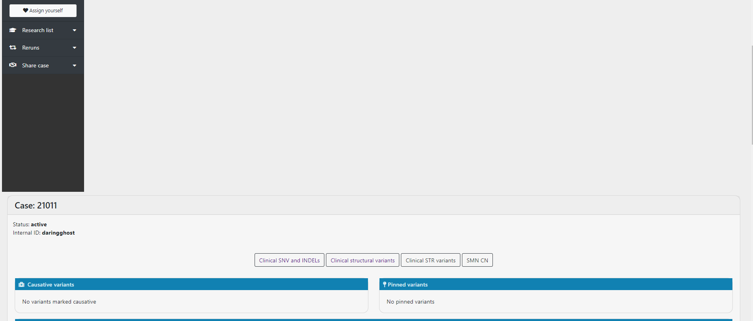Screen dimensions: 753x321
Task: Click the Status active text
Action: coord(30,224)
